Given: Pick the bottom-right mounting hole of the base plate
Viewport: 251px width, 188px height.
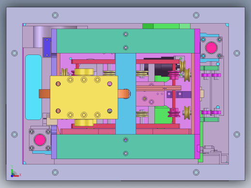Looking at the screenshot, I should coord(196,172).
